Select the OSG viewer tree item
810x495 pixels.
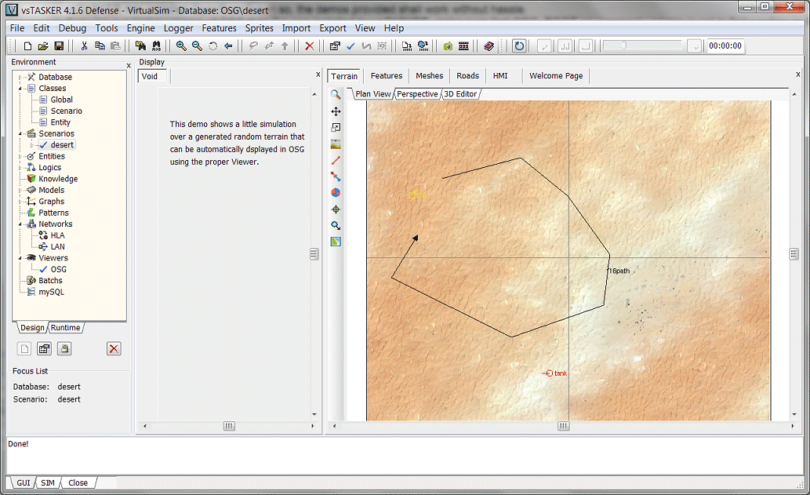tap(59, 269)
